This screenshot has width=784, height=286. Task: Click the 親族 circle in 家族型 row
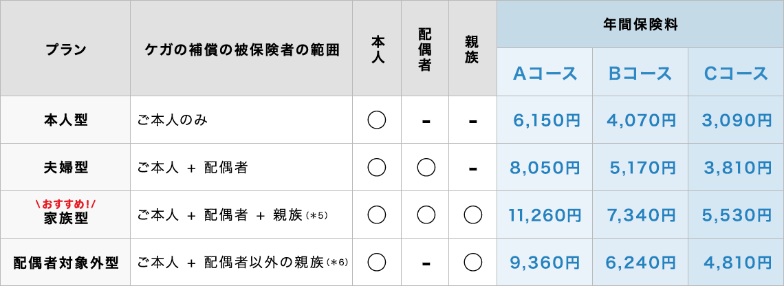[x=473, y=215]
